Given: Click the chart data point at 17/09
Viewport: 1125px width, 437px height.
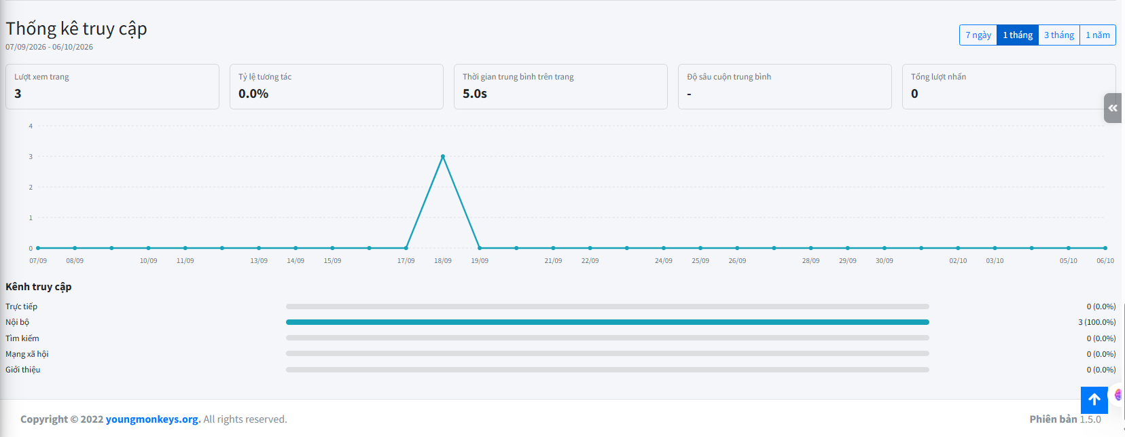Looking at the screenshot, I should [406, 248].
